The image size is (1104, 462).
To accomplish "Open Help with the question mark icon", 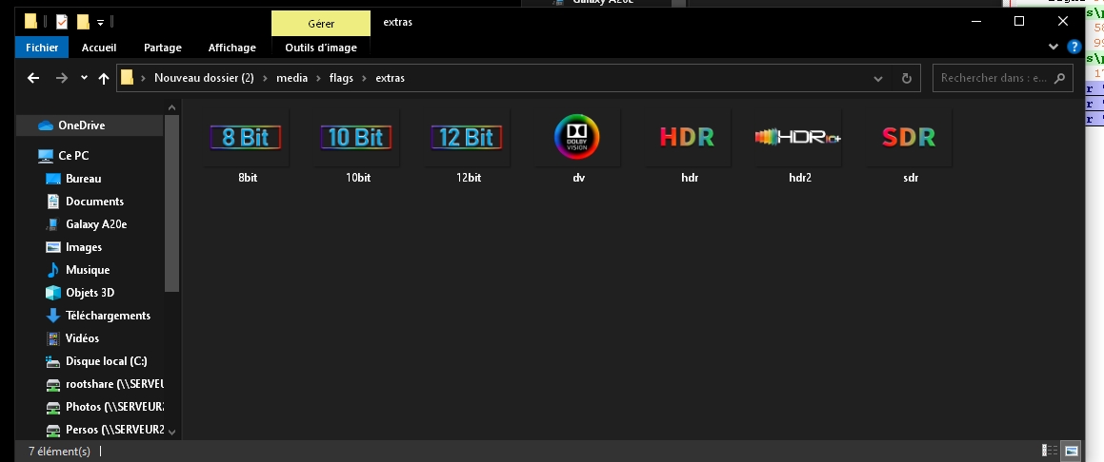I will coord(1074,47).
